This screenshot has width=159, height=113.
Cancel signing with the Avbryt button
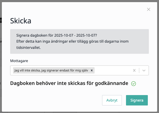(112, 100)
